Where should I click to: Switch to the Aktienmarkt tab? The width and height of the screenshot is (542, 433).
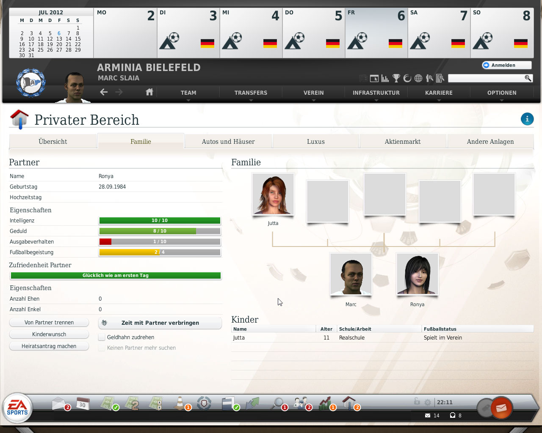pos(403,141)
